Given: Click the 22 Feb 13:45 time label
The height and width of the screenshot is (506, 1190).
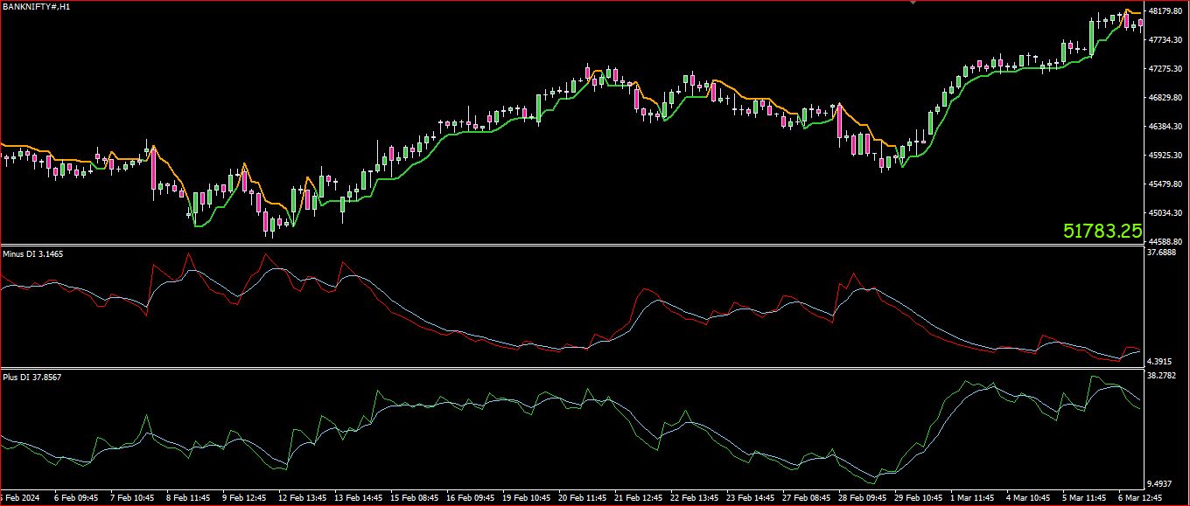Looking at the screenshot, I should coord(695,499).
